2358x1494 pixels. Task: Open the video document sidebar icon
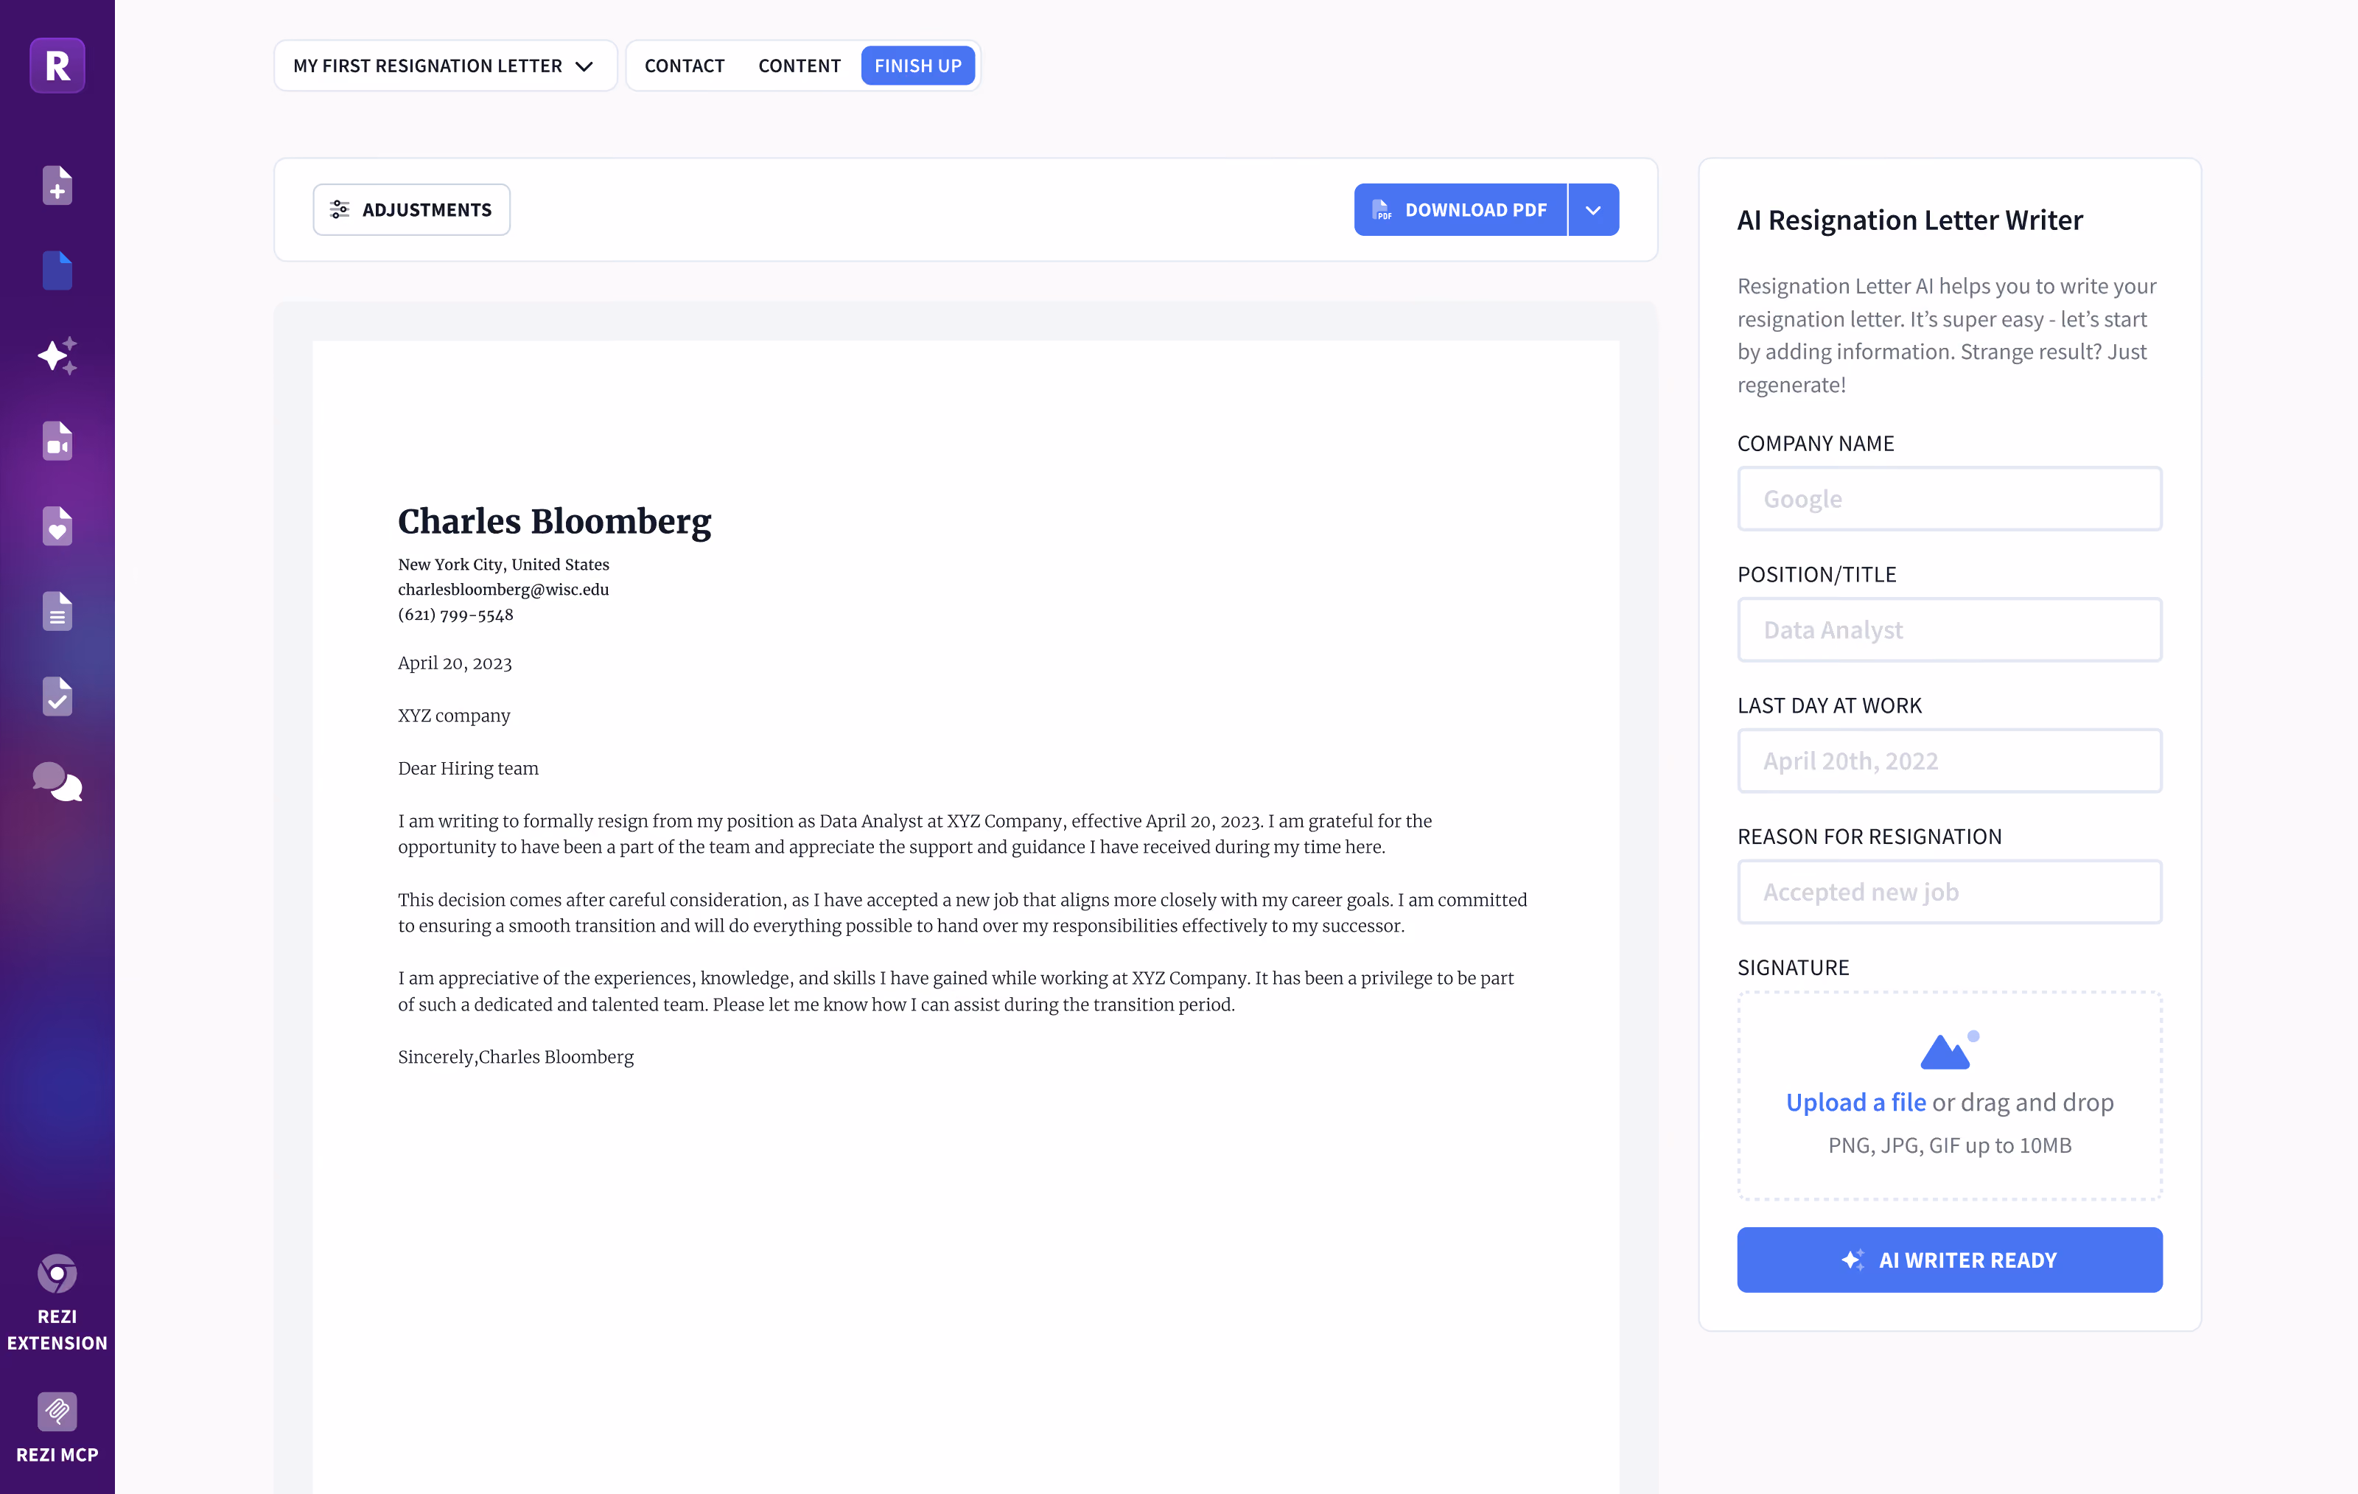tap(57, 441)
